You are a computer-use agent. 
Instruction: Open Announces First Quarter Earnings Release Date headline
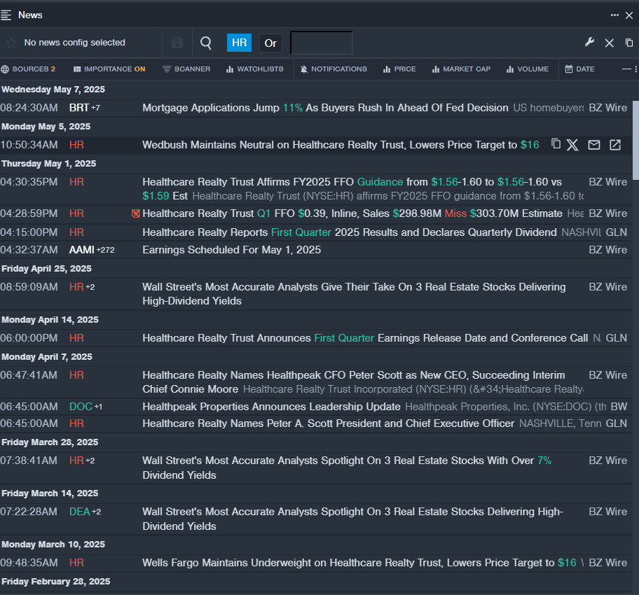click(365, 338)
